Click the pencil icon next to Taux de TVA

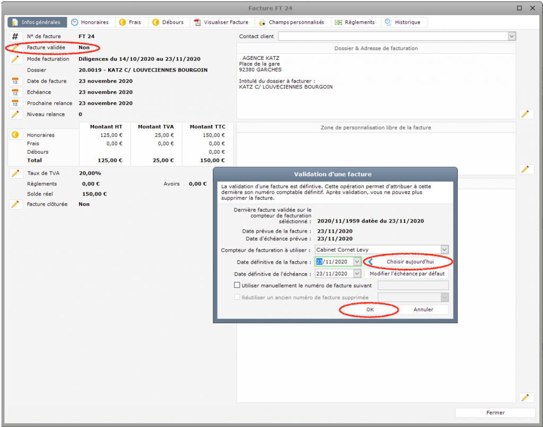[15, 173]
